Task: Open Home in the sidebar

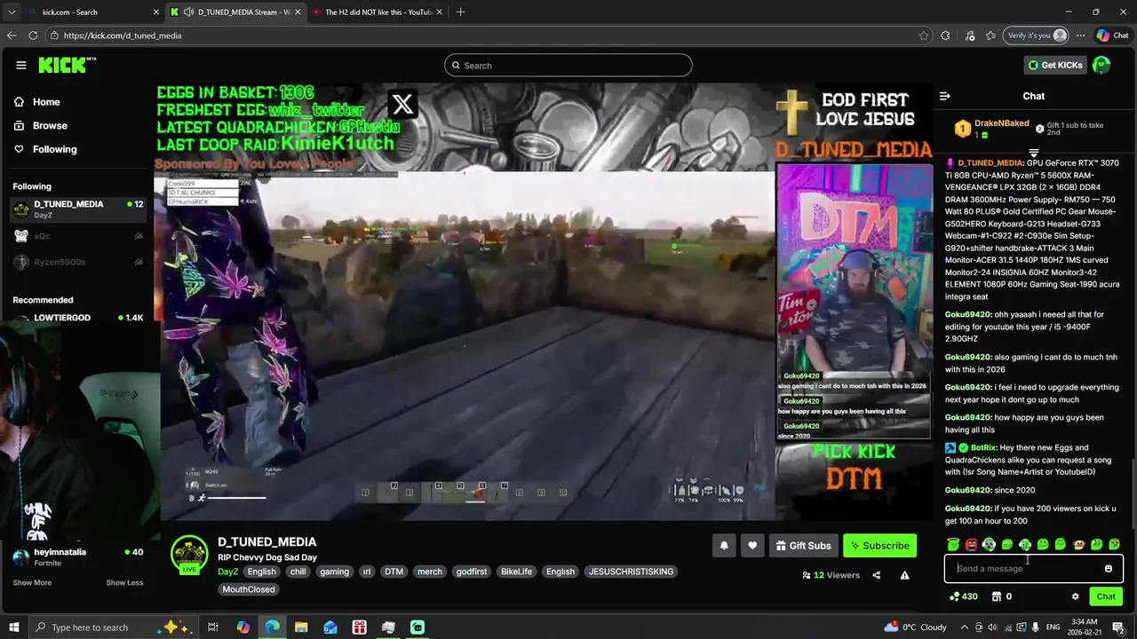Action: click(37, 102)
